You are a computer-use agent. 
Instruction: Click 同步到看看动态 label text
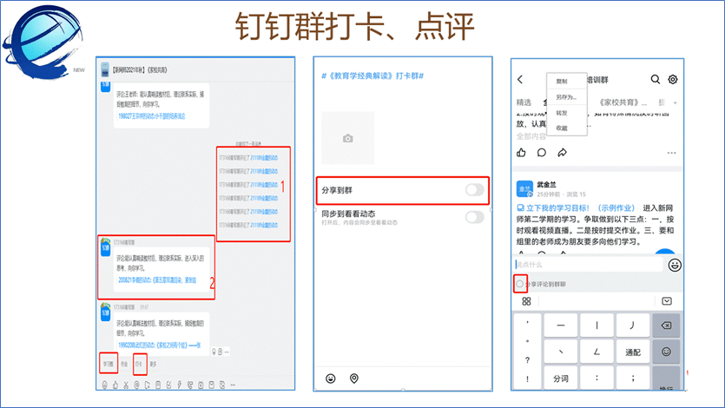[348, 214]
